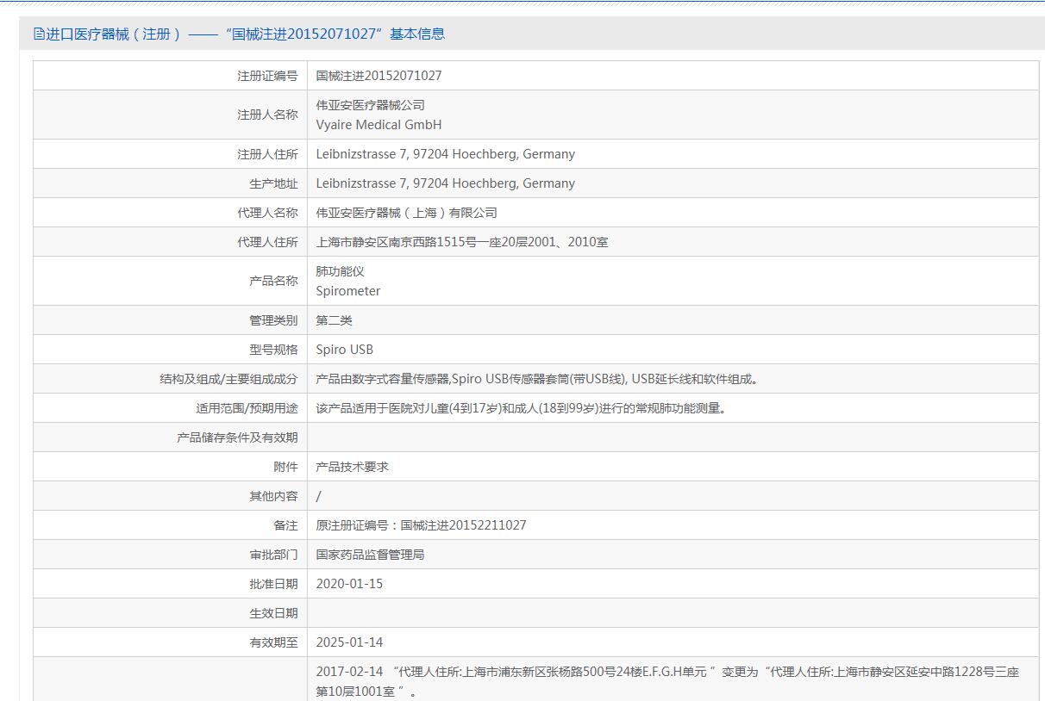Click the Spiro USB model specification
1045x701 pixels.
344,350
